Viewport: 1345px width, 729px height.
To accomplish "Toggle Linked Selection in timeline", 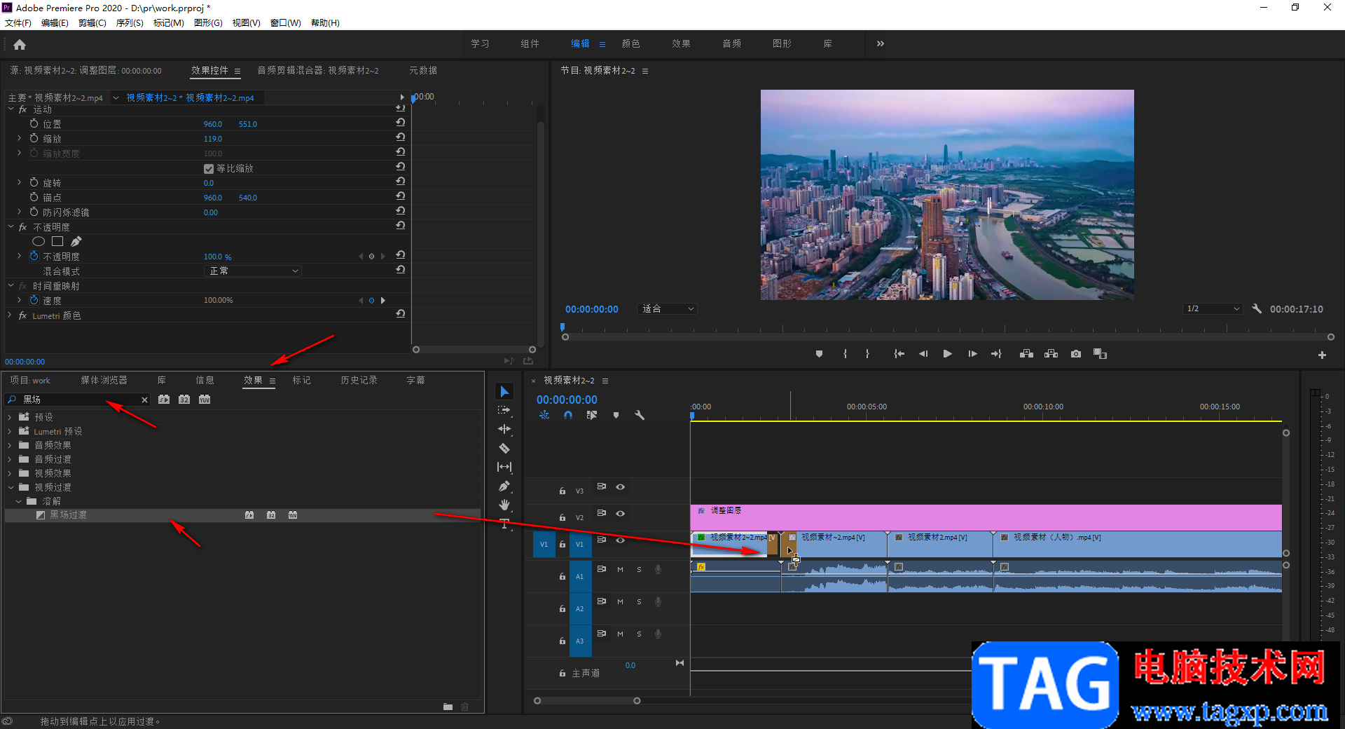I will coord(592,415).
